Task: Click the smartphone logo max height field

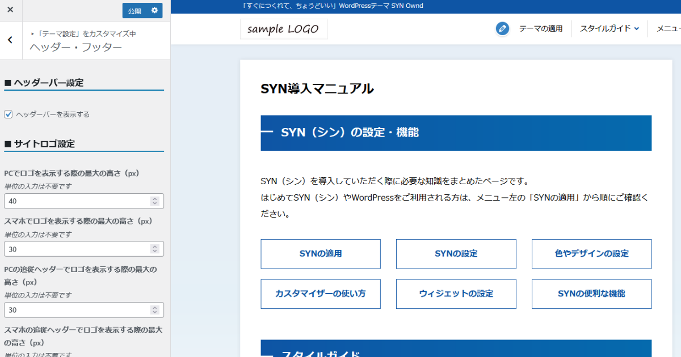Action: (77, 249)
